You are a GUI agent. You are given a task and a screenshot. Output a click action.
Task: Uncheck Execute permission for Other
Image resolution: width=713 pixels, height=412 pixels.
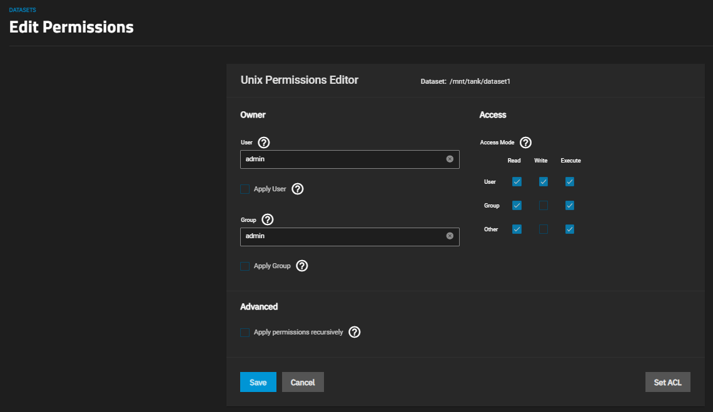coord(570,229)
